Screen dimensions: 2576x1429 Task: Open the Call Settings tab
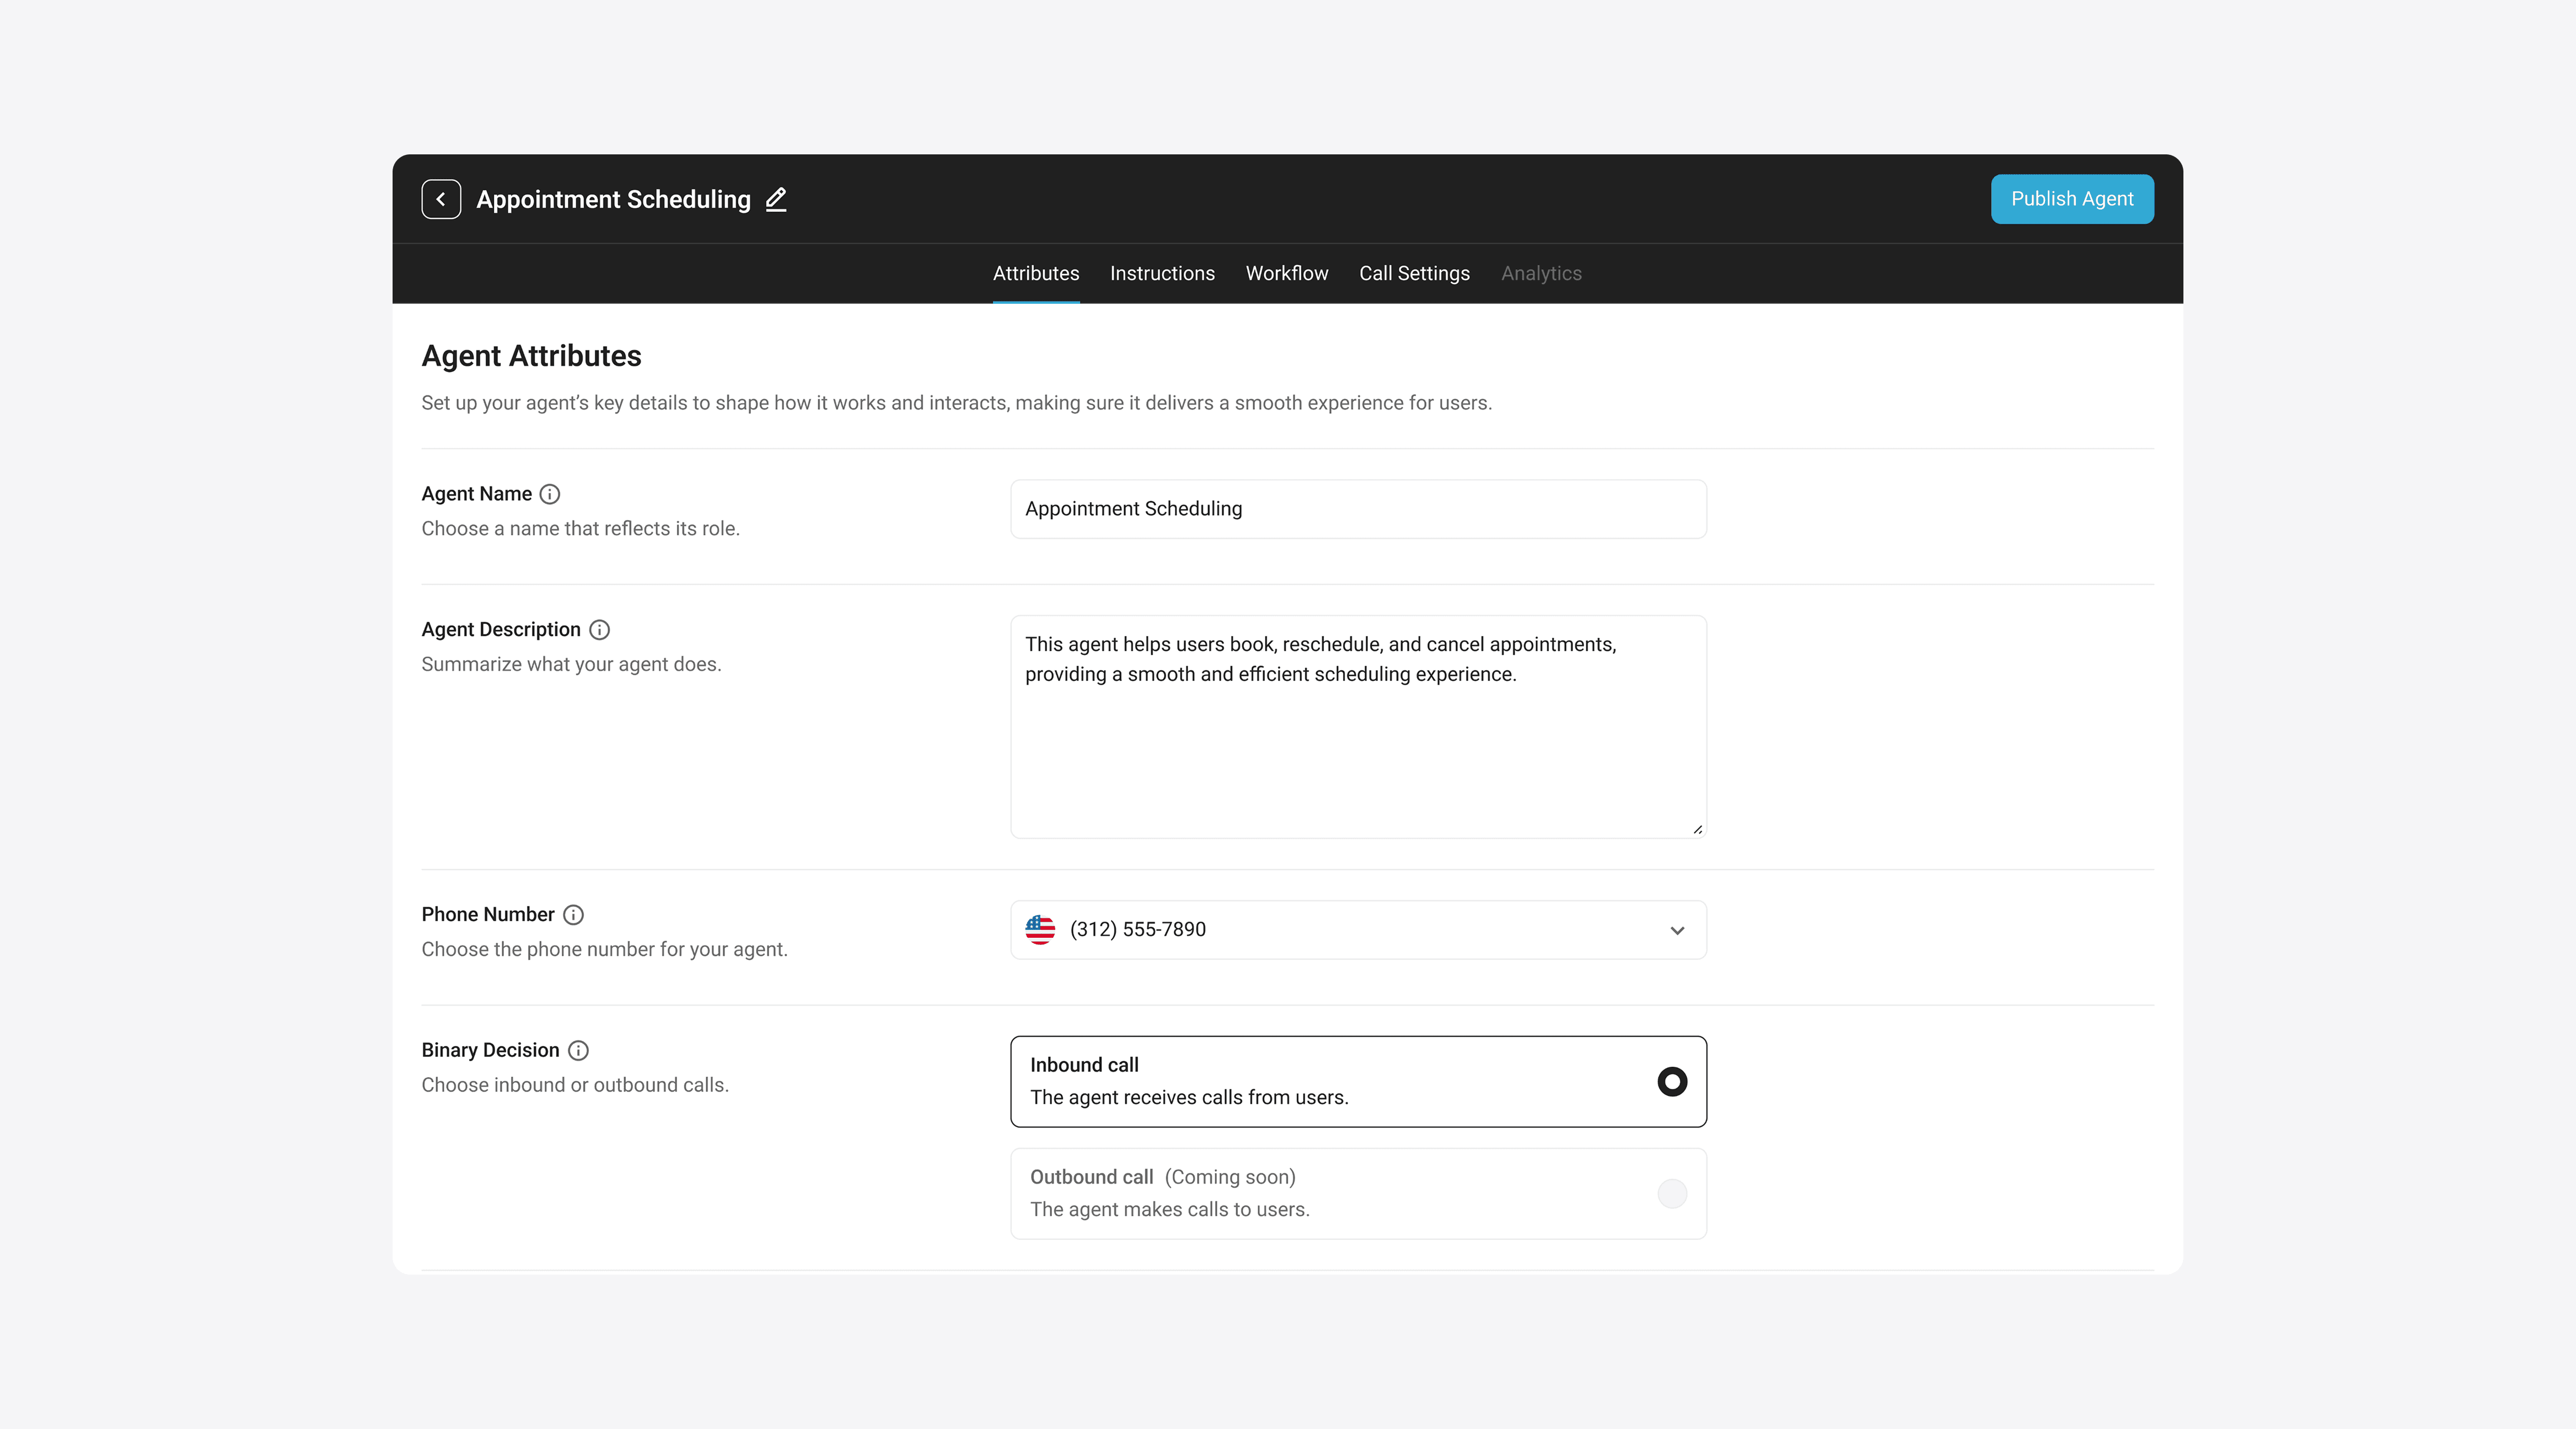tap(1414, 273)
